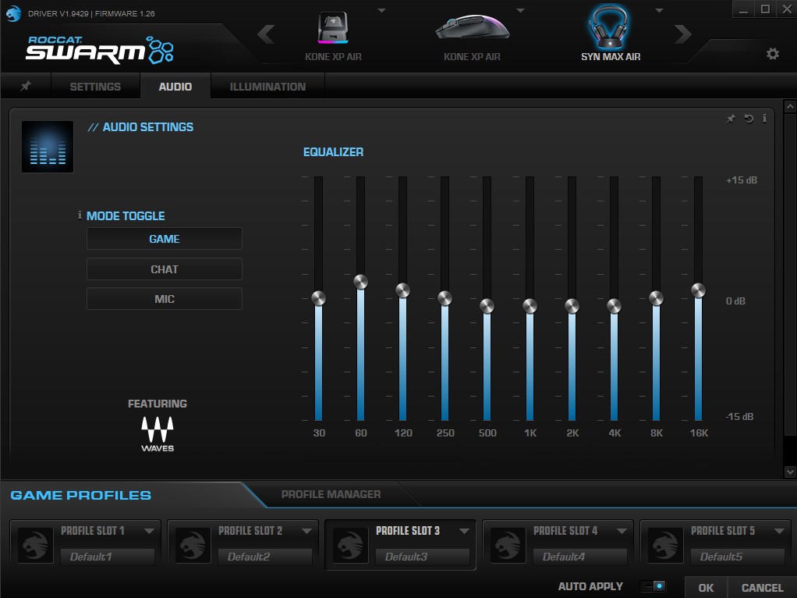Show info for Audio Settings panel
The height and width of the screenshot is (598, 797).
764,119
